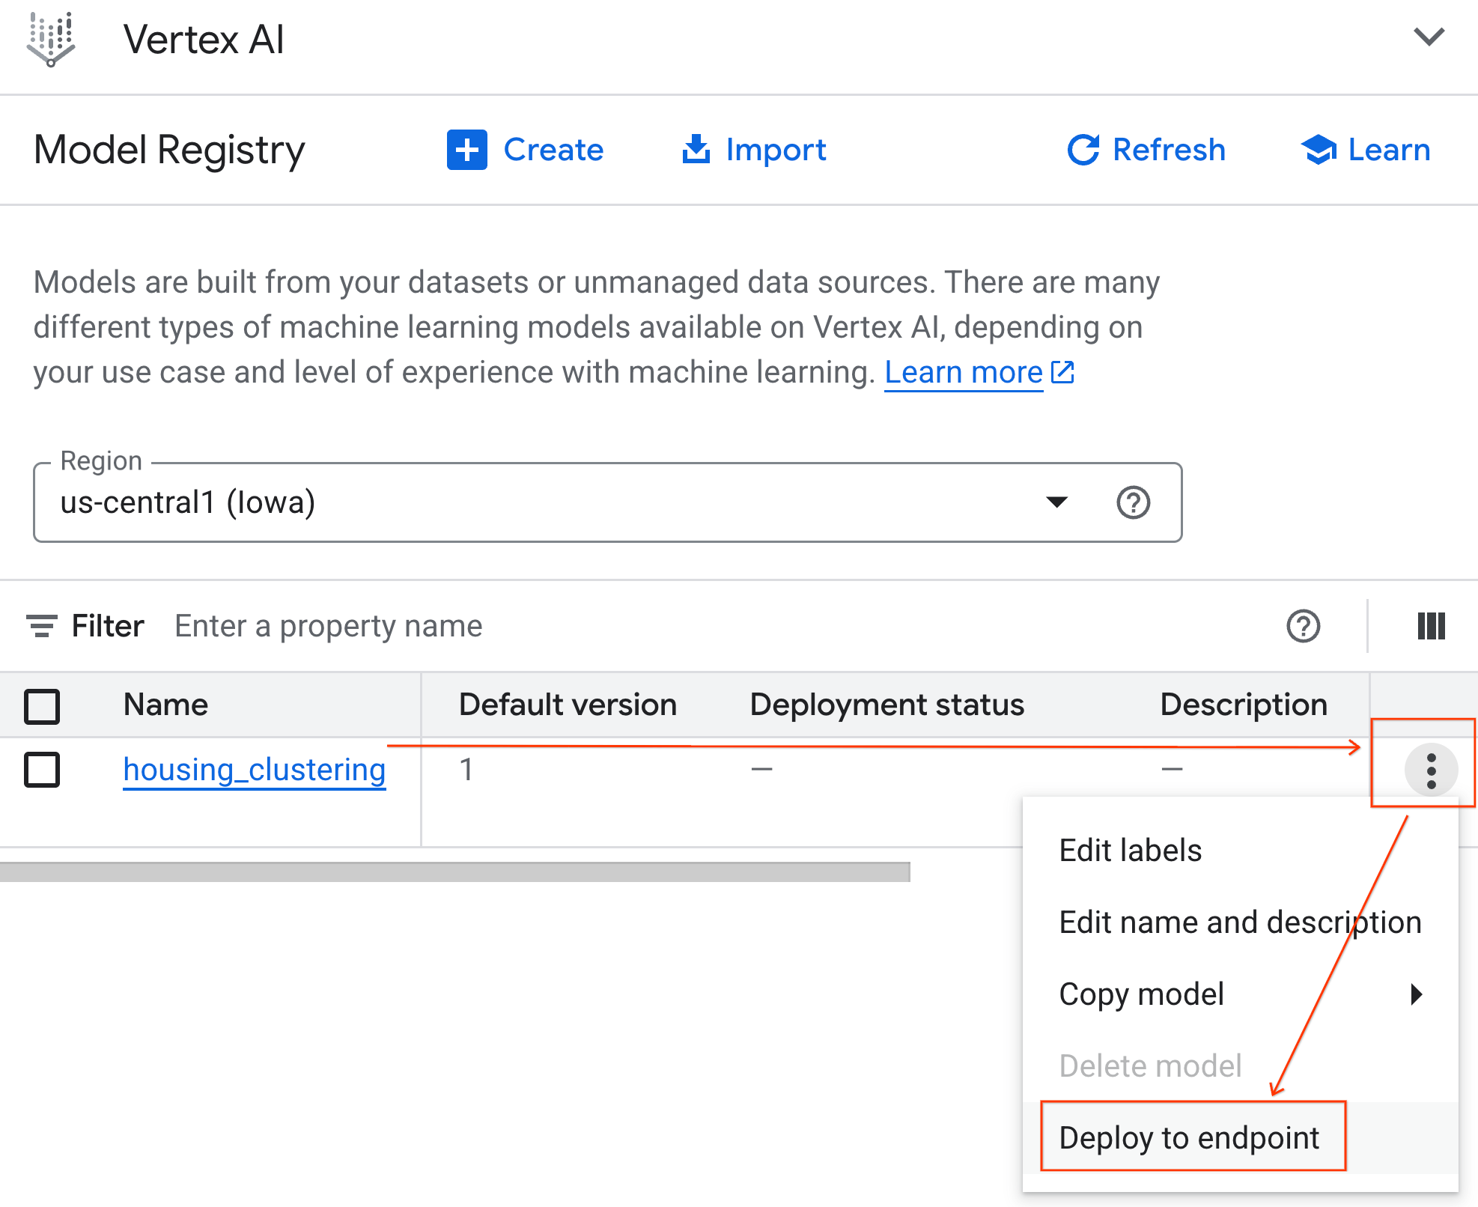The image size is (1478, 1207).
Task: Expand the Vertex AI header chevron
Action: (x=1429, y=37)
